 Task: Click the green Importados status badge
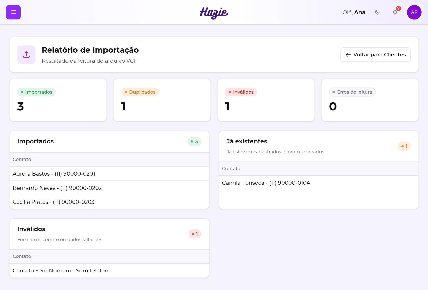point(36,92)
